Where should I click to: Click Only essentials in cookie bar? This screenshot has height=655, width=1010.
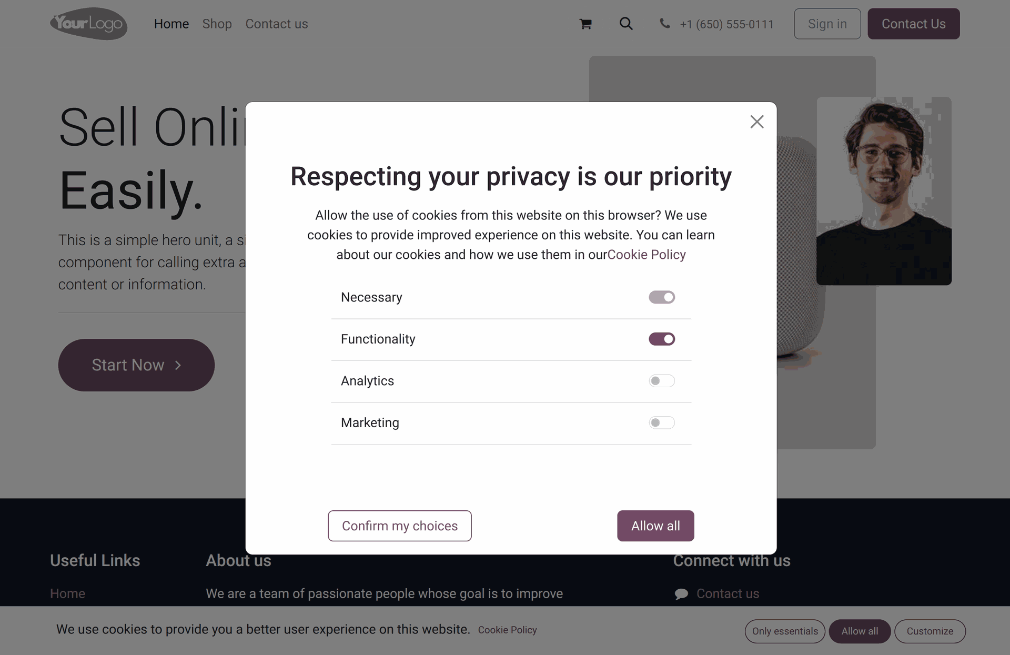(x=785, y=631)
